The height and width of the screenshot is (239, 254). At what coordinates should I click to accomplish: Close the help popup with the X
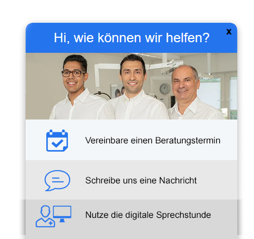click(229, 32)
